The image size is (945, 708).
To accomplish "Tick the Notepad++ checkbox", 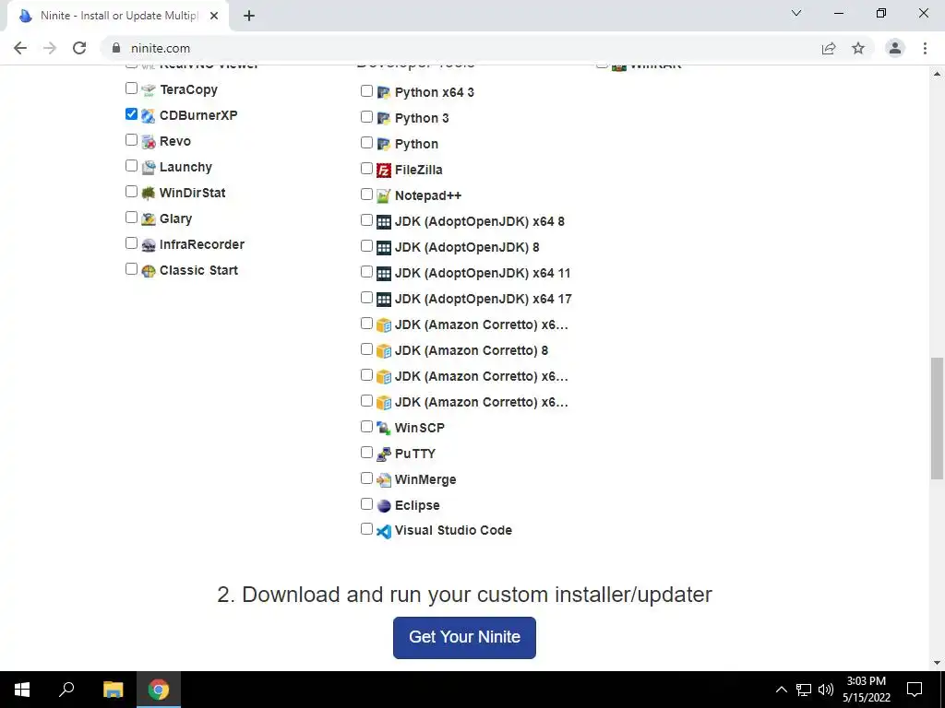I will 366,194.
